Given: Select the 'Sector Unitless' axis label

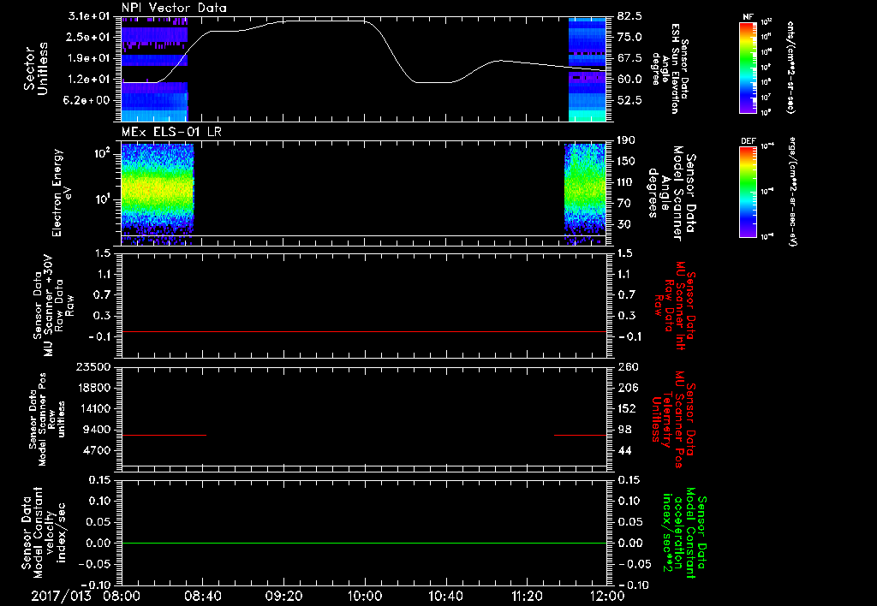Looking at the screenshot, I should 36,68.
